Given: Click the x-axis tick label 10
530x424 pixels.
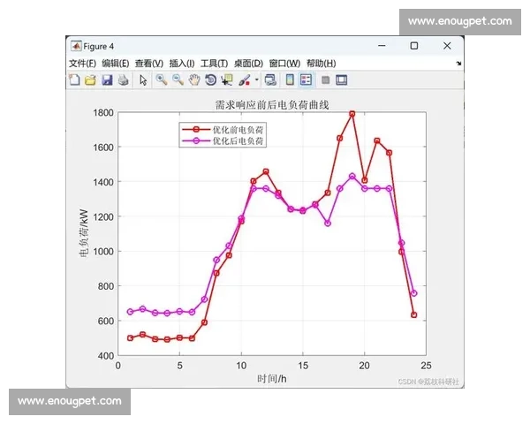Looking at the screenshot, I should click(241, 366).
